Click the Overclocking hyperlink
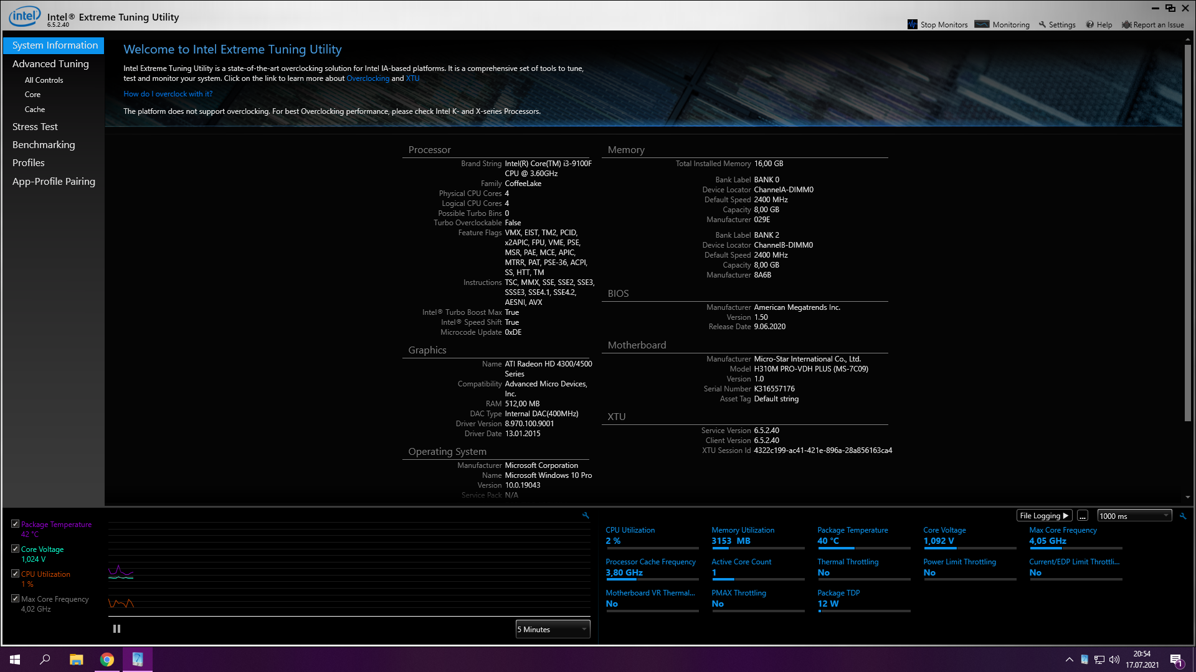 368,78
